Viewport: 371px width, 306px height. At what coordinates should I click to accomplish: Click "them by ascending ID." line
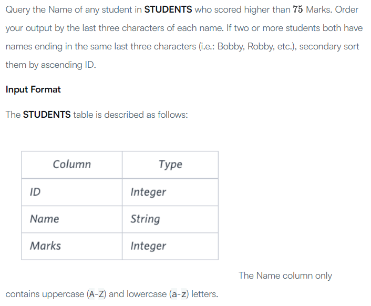click(51, 65)
